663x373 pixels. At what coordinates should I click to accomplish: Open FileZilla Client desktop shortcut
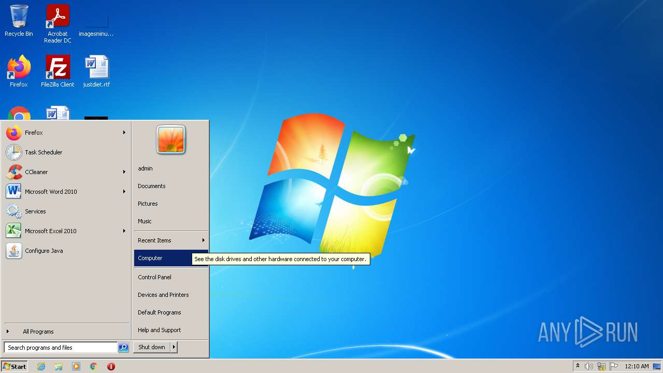coord(57,71)
